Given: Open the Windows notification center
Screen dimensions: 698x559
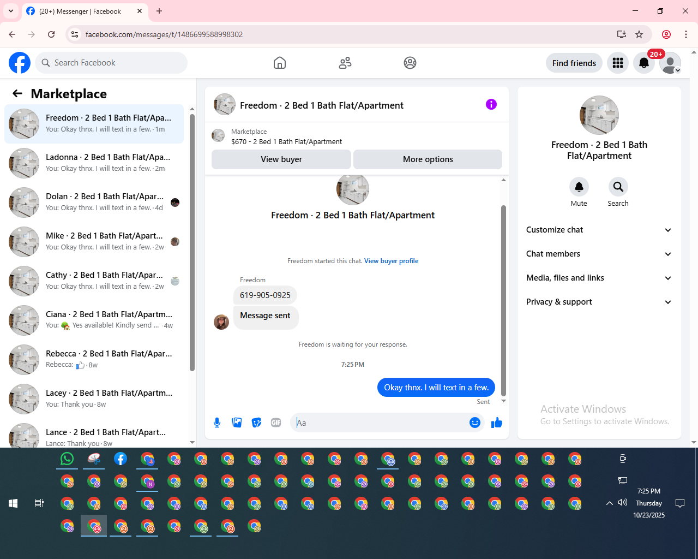Looking at the screenshot, I should (x=680, y=503).
